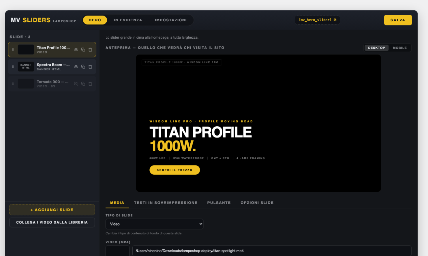Switch preview to Mobile mode
Screen dimensions: 428x256
point(400,48)
